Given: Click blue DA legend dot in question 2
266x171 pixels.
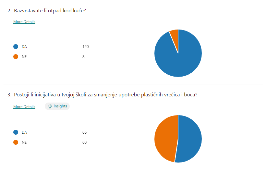Looking at the screenshot, I should pyautogui.click(x=16, y=47).
